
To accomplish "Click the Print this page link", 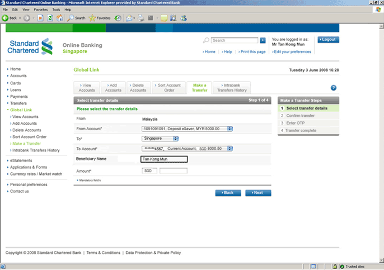I will pyautogui.click(x=252, y=51).
